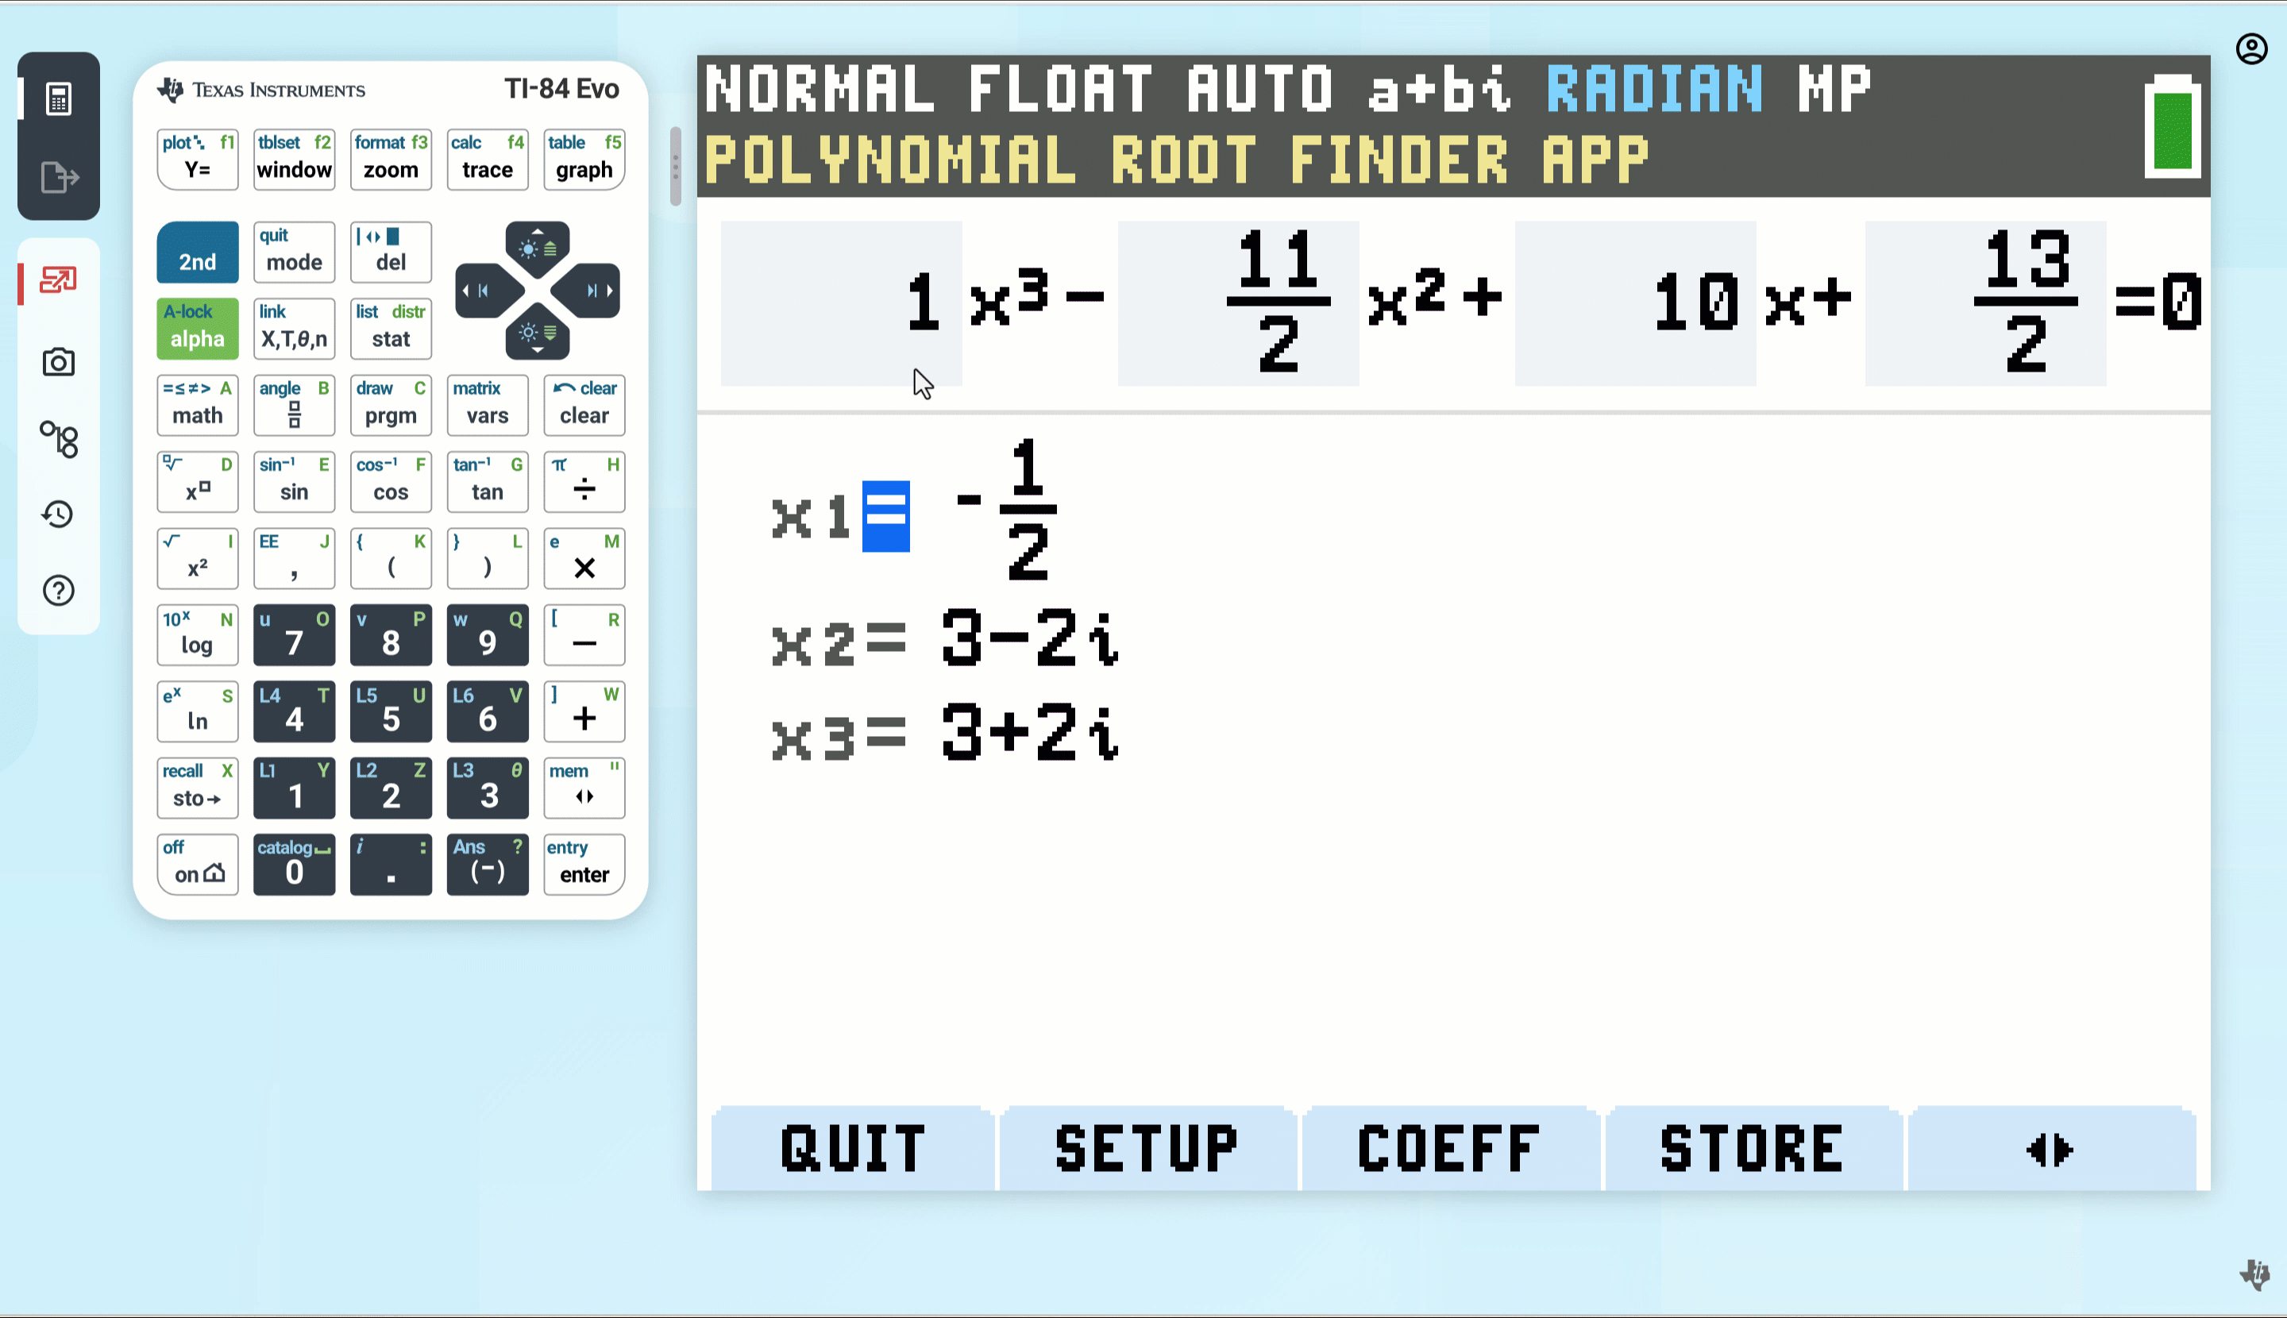Viewport: 2287px width, 1318px height.
Task: Click the left-right arrows soft key
Action: 2050,1149
